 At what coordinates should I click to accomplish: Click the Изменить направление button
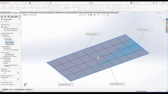9,44
